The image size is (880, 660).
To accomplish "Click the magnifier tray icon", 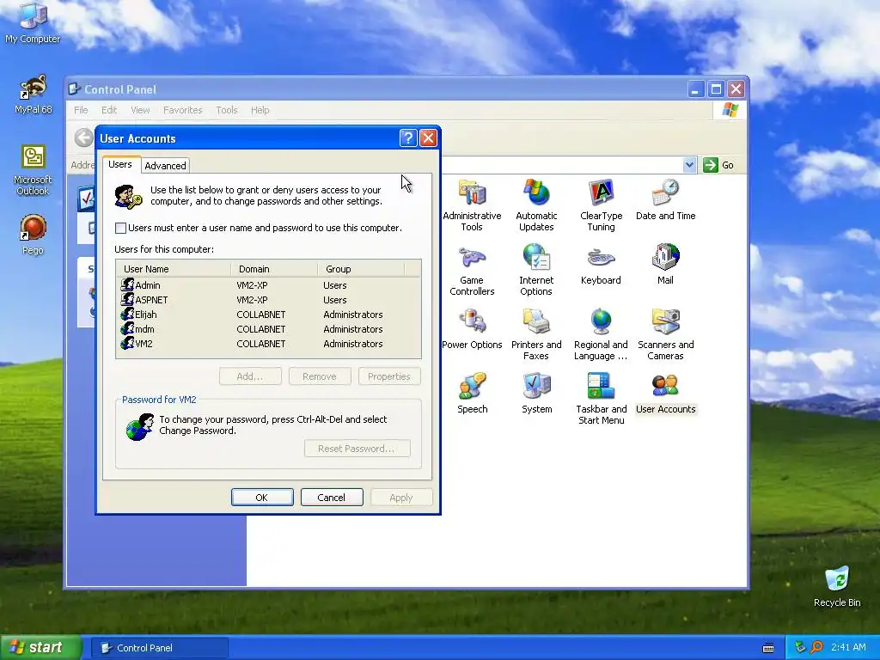I will coord(816,648).
